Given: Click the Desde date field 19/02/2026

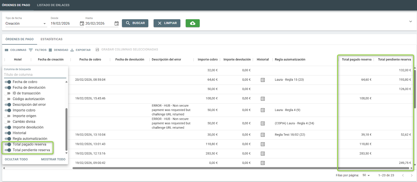Looking at the screenshot, I should 64,24.
